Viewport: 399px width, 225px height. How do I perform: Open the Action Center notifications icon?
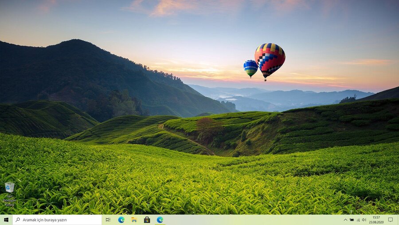click(x=391, y=220)
